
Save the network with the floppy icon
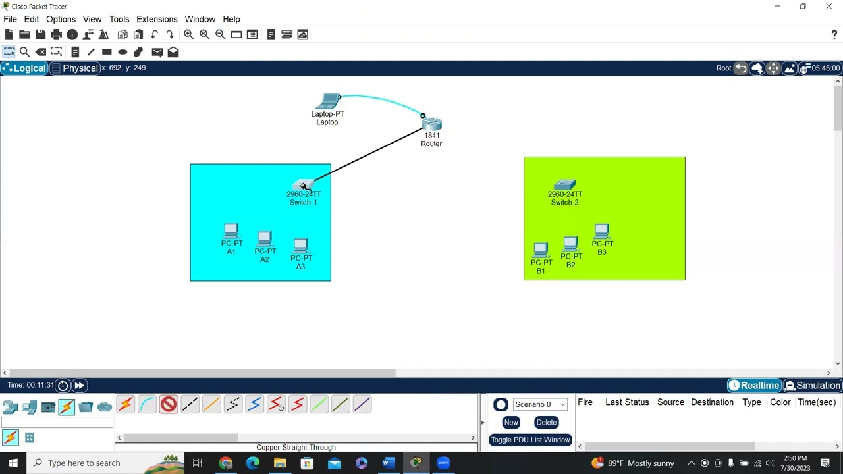(40, 34)
